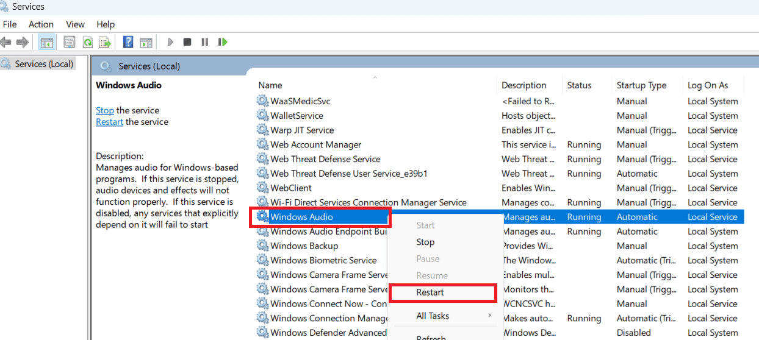Toggle Show/Hide Action Pane toolbar icon
759x340 pixels.
[x=146, y=42]
